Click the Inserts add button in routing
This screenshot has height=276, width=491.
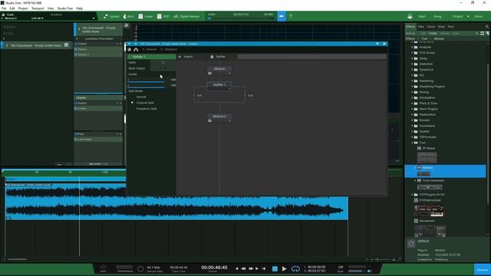(x=186, y=57)
